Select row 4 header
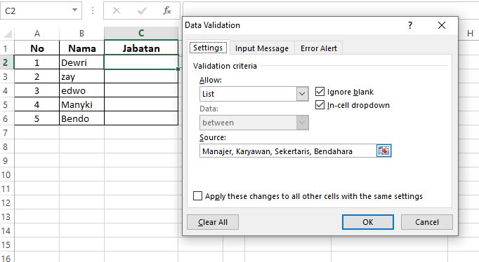Viewport: 479px width, 262px height. pyautogui.click(x=7, y=90)
